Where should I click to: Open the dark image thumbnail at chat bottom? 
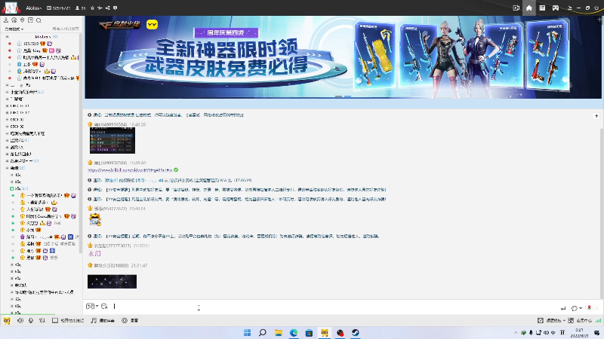pyautogui.click(x=112, y=281)
